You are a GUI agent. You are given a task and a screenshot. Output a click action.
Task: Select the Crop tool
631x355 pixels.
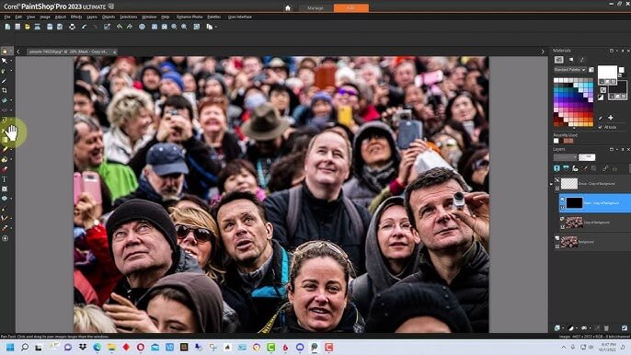(5, 90)
